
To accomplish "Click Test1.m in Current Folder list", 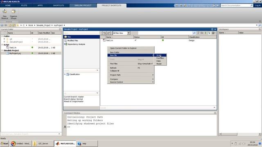I will [13, 48].
